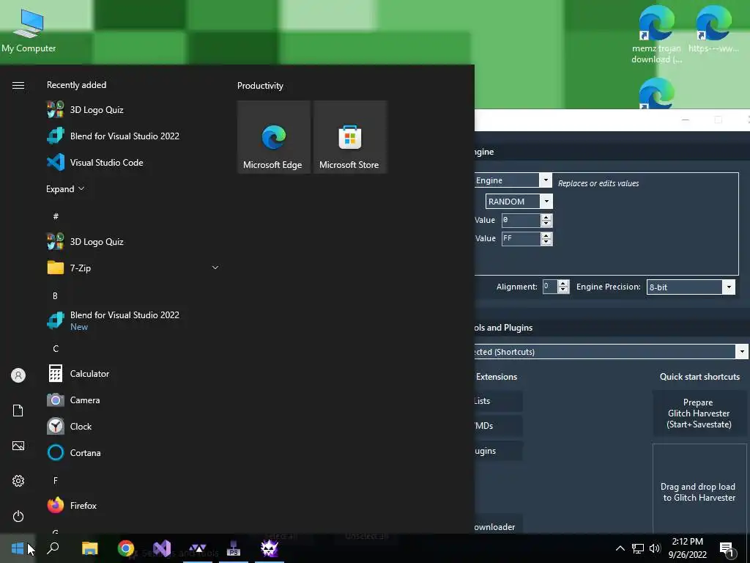Click the network tray icon
Image resolution: width=750 pixels, height=563 pixels.
click(x=638, y=548)
